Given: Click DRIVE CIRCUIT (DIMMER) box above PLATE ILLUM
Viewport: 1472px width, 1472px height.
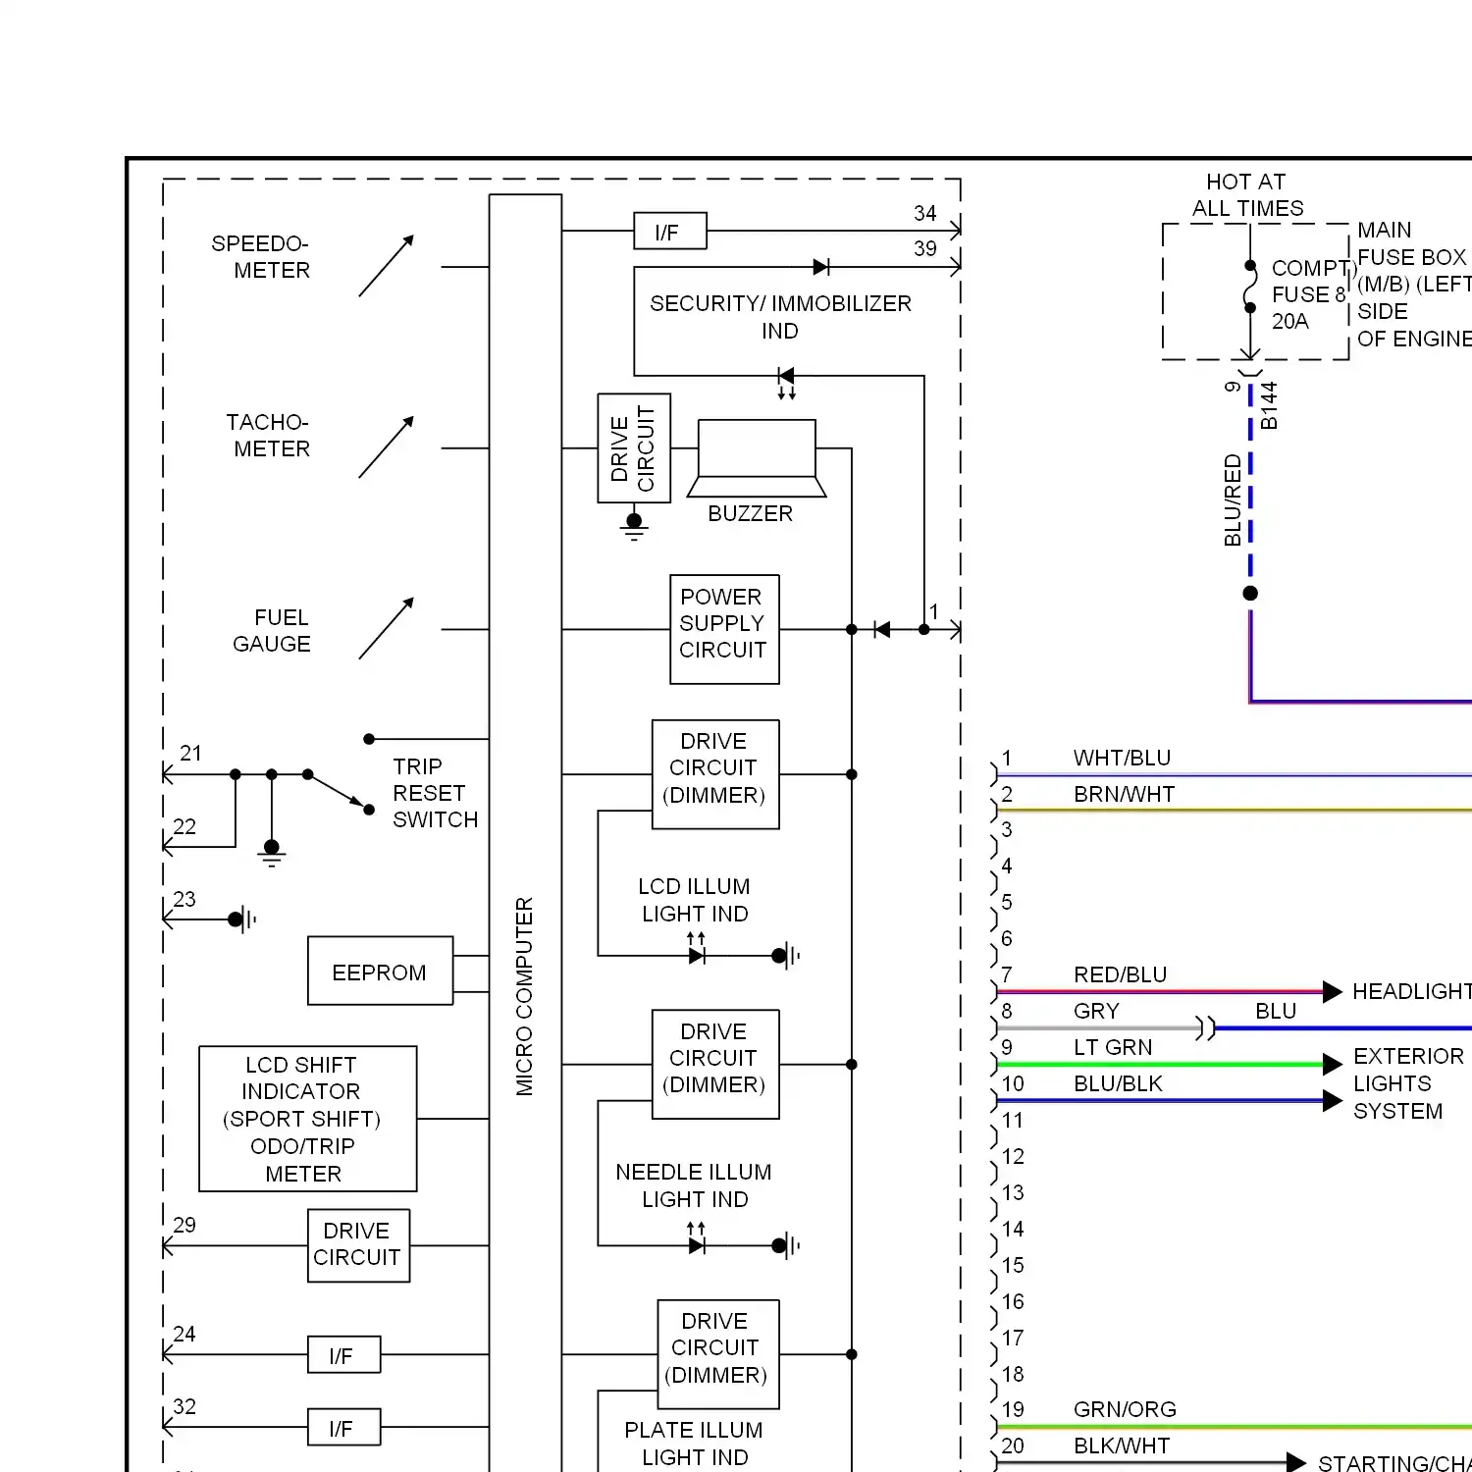Looking at the screenshot, I should click(717, 1354).
